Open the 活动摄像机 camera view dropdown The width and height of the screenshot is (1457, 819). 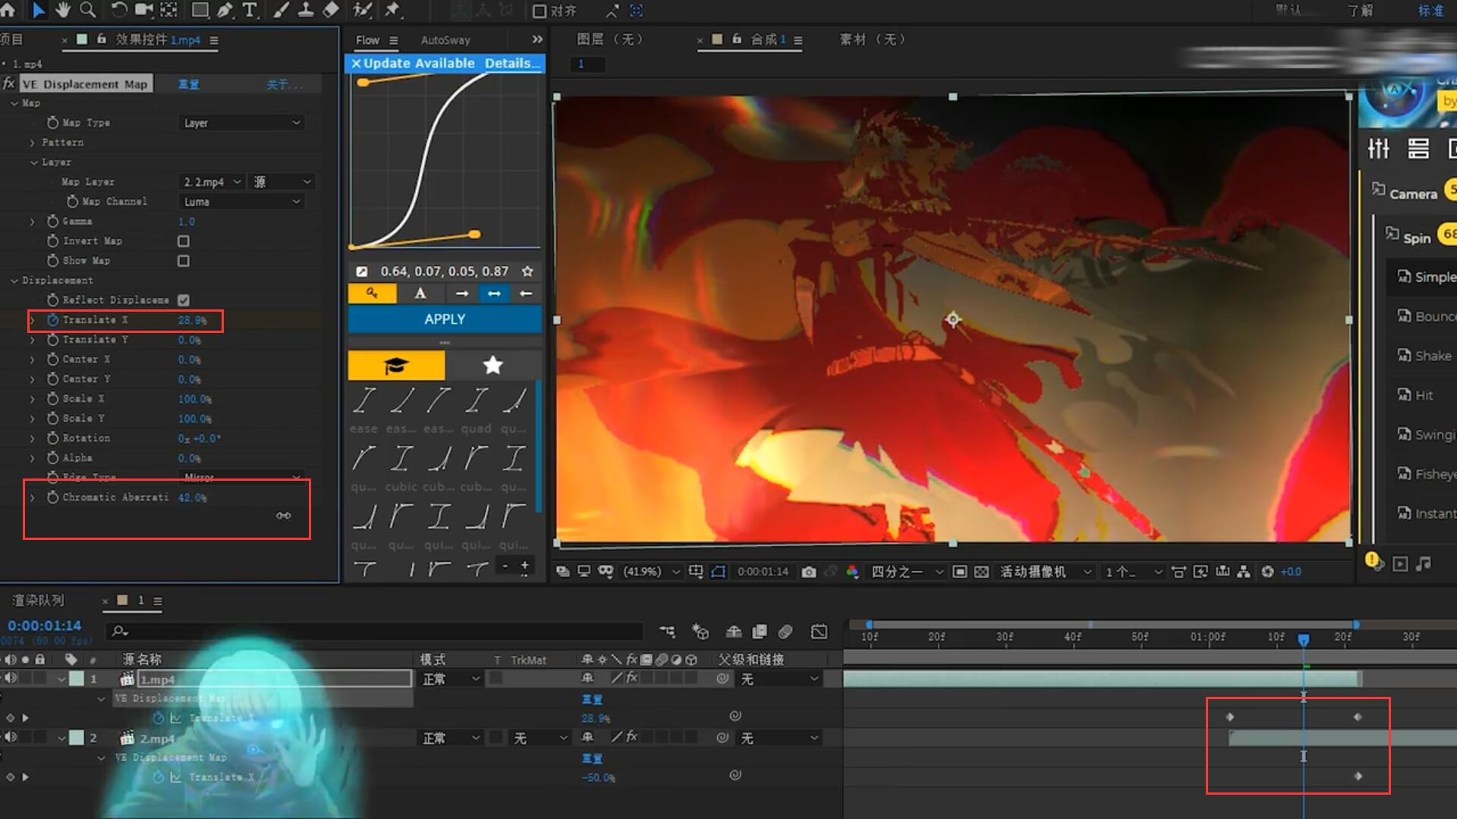point(1046,572)
